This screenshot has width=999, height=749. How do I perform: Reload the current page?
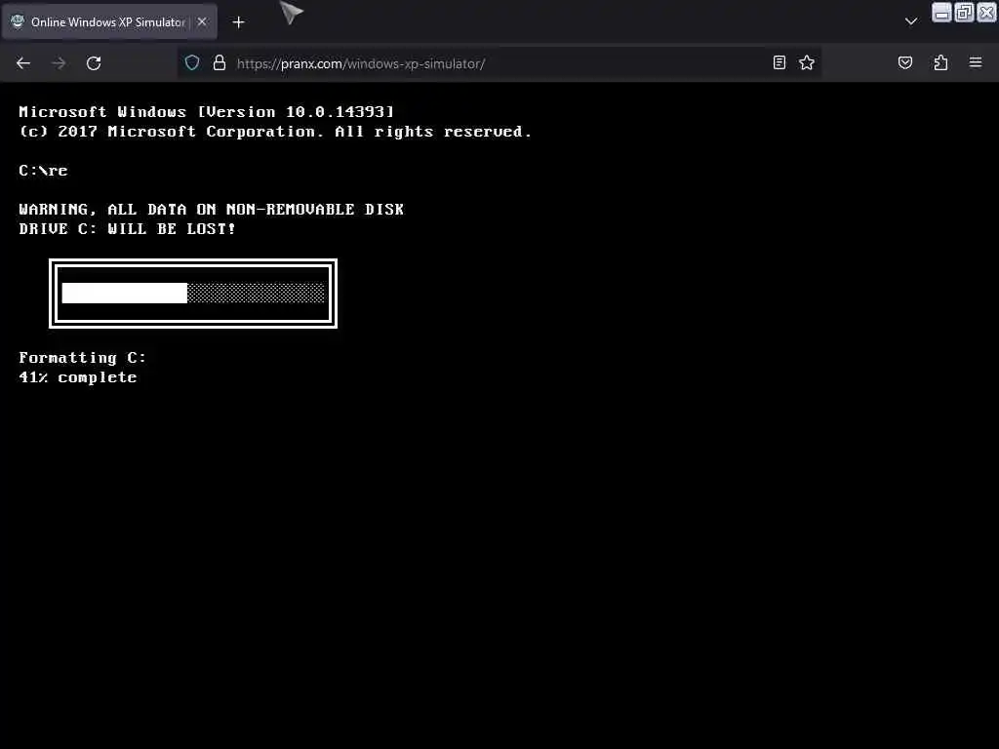click(94, 63)
